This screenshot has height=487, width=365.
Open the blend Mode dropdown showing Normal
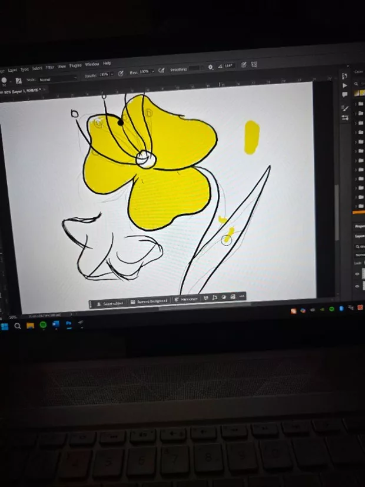coord(58,79)
